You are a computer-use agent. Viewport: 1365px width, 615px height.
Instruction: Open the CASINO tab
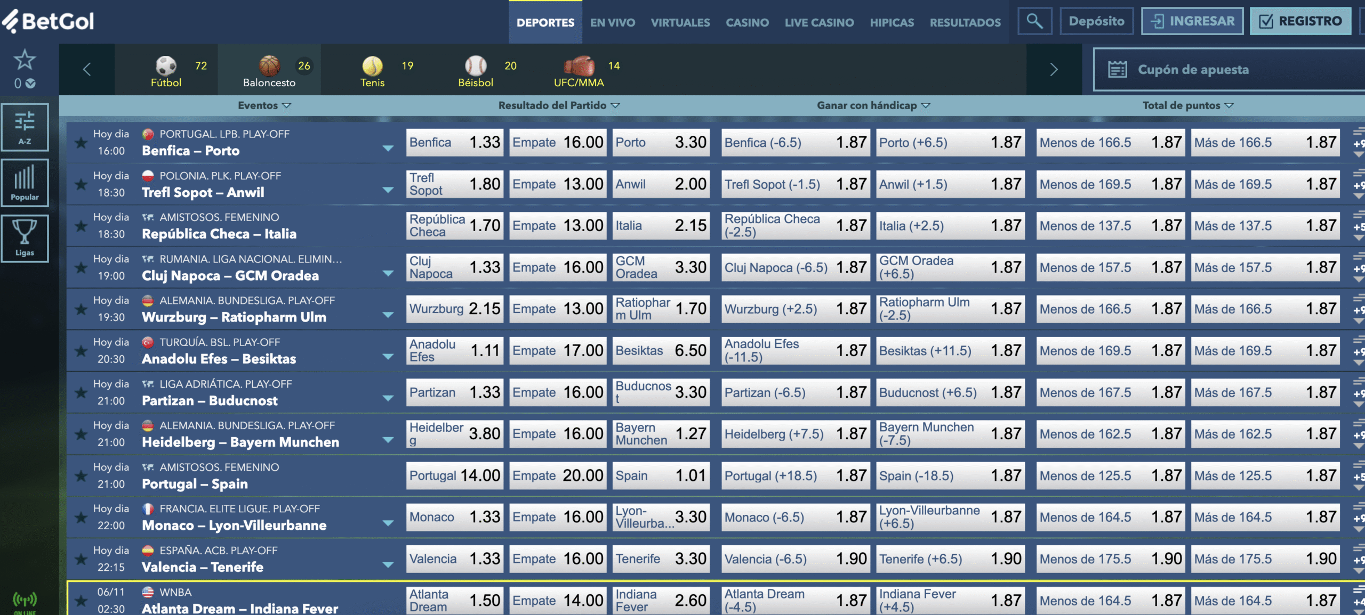tap(747, 22)
